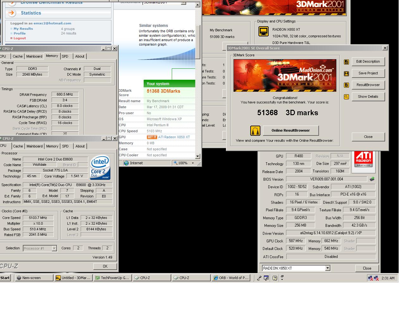Click the GPU Clock 587 MHz field
405x324 pixels.
point(296,241)
